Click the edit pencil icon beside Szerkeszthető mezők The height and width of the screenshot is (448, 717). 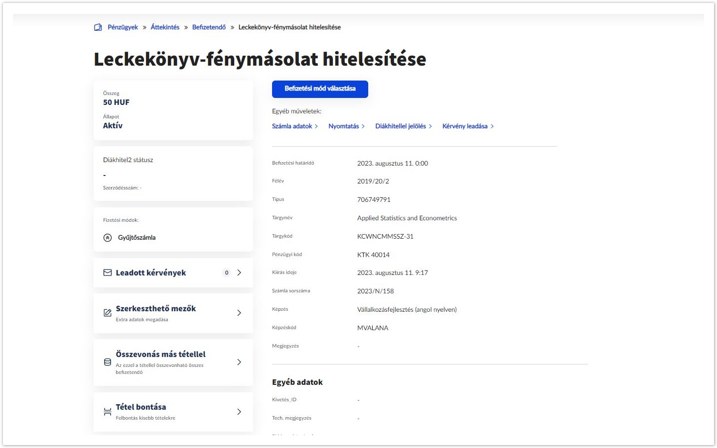pos(108,313)
